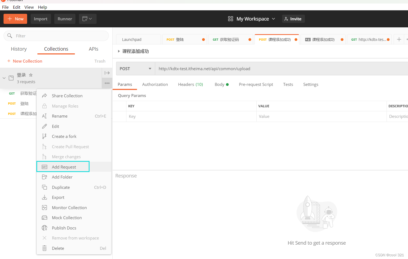The image size is (408, 259).
Task: Switch to the Launchpad tab
Action: pos(138,40)
